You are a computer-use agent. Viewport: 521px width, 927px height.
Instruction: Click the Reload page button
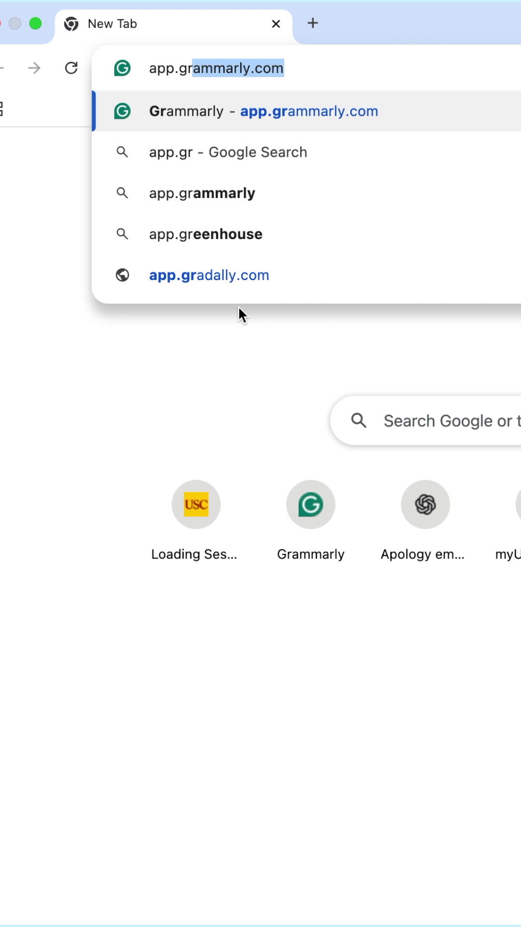(71, 68)
